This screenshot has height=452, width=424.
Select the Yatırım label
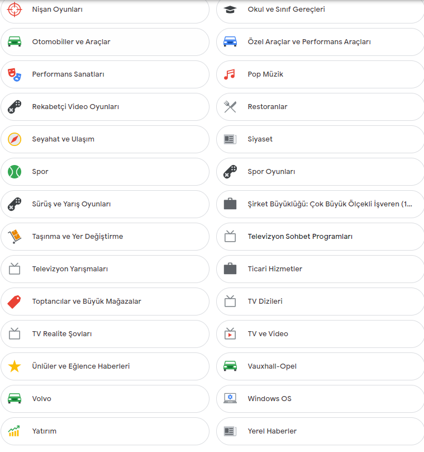(44, 431)
